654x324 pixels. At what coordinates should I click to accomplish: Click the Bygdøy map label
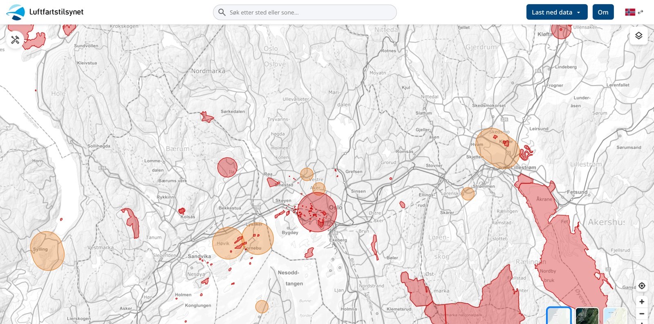290,233
